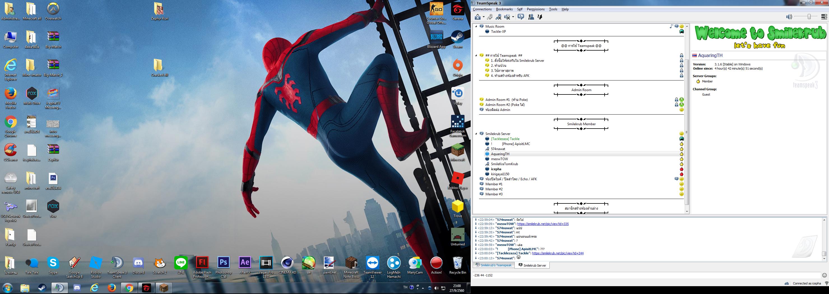This screenshot has width=829, height=294.
Task: Click the chat message input field
Action: [x=647, y=275]
